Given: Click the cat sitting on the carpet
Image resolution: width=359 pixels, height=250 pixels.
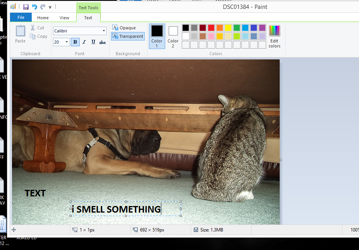Looking at the screenshot, I should click(230, 149).
